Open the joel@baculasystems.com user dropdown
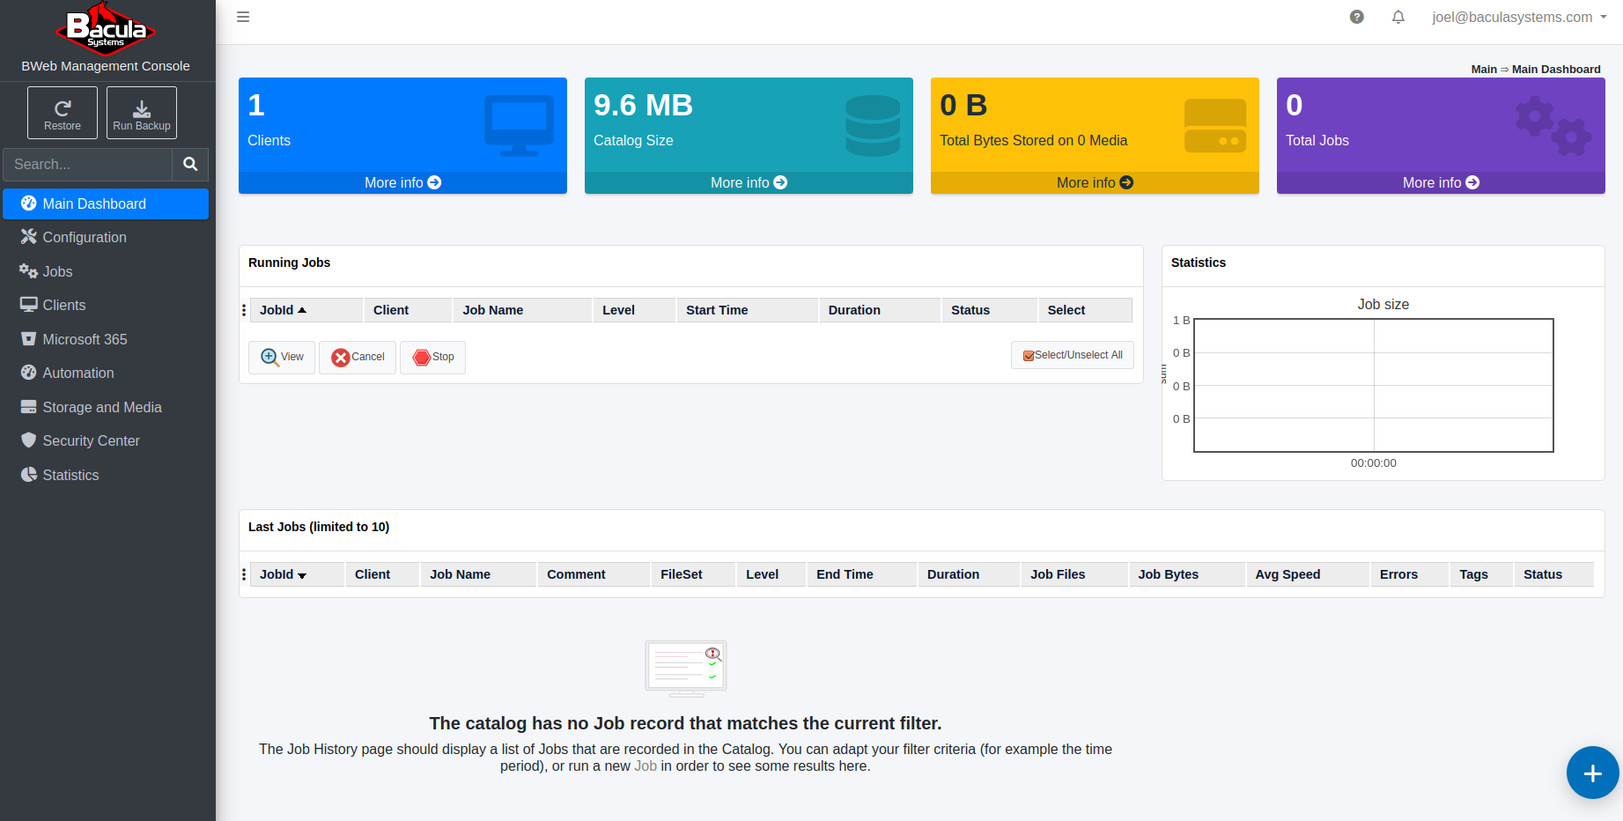 point(1518,17)
